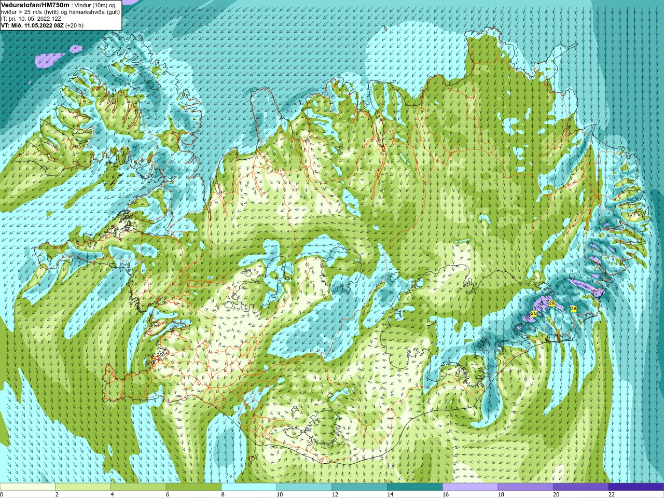Click the legend scale label 10
This screenshot has height=498, width=664.
pyautogui.click(x=280, y=495)
